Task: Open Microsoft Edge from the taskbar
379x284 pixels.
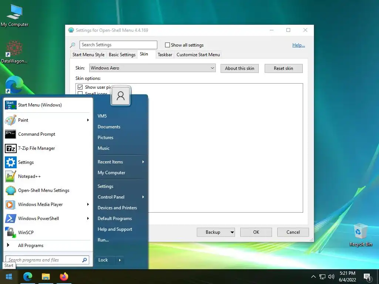Action: [27, 277]
